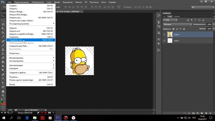Switch to the Слои tab
The image size is (215, 121).
click(170, 16)
